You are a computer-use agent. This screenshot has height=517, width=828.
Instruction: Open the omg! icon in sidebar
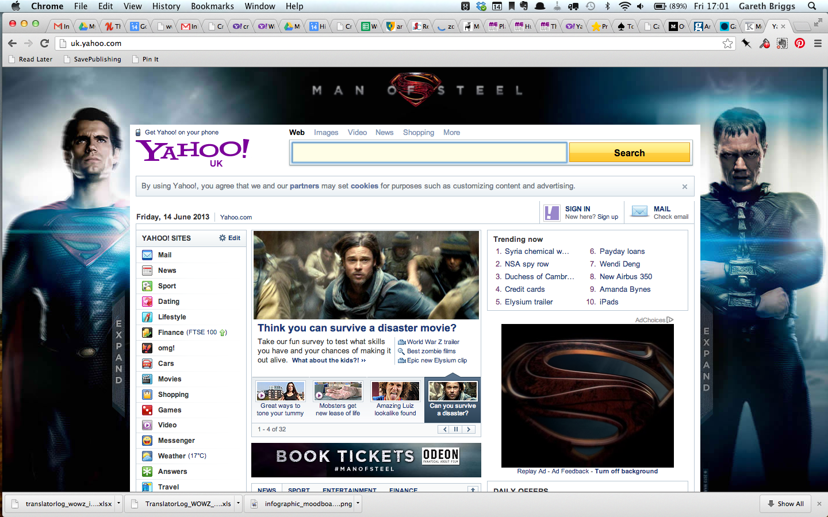click(147, 348)
